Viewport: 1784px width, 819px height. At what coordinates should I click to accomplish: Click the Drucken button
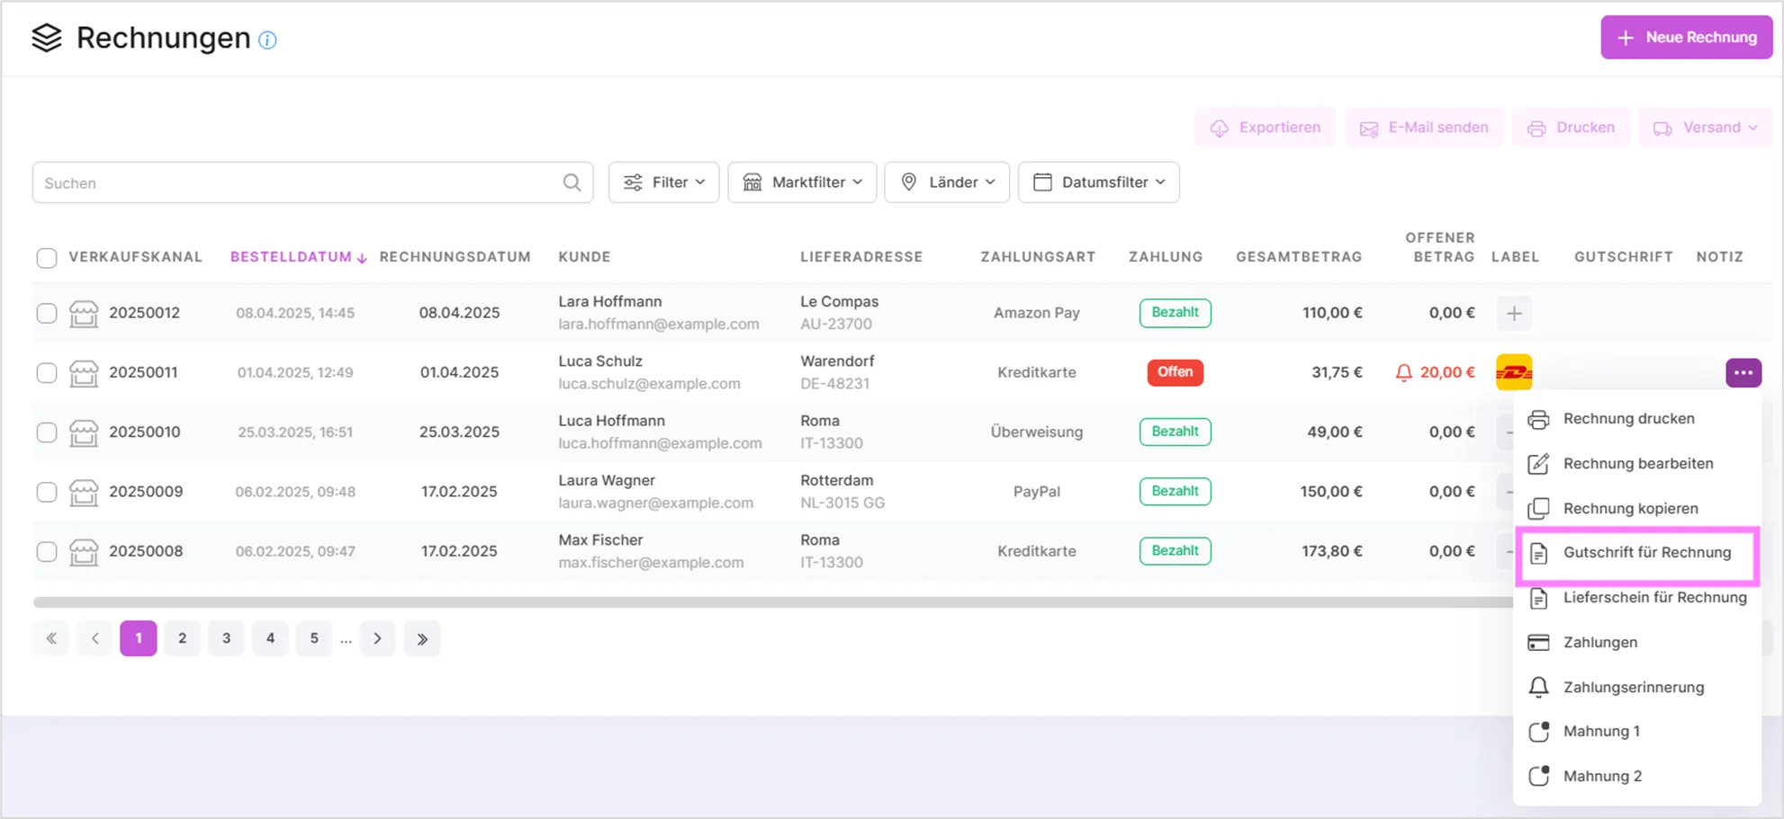(x=1571, y=128)
